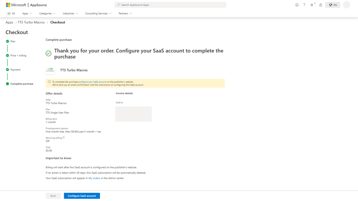The image size is (358, 201).
Task: Click the Recurring billing info icon
Action: (63, 137)
